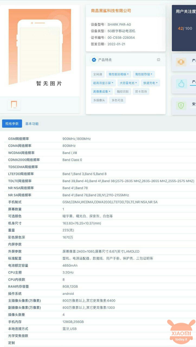
Task: Click operating system value android
Action: click(x=68, y=294)
